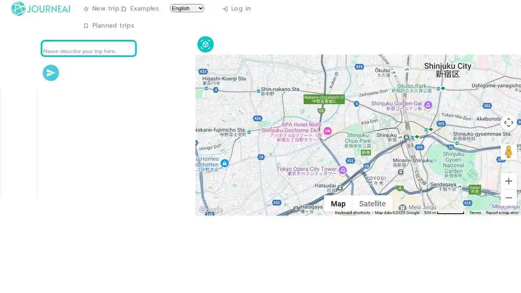Viewport: 521px width, 293px height.
Task: Switch to Satellite view
Action: pyautogui.click(x=372, y=203)
